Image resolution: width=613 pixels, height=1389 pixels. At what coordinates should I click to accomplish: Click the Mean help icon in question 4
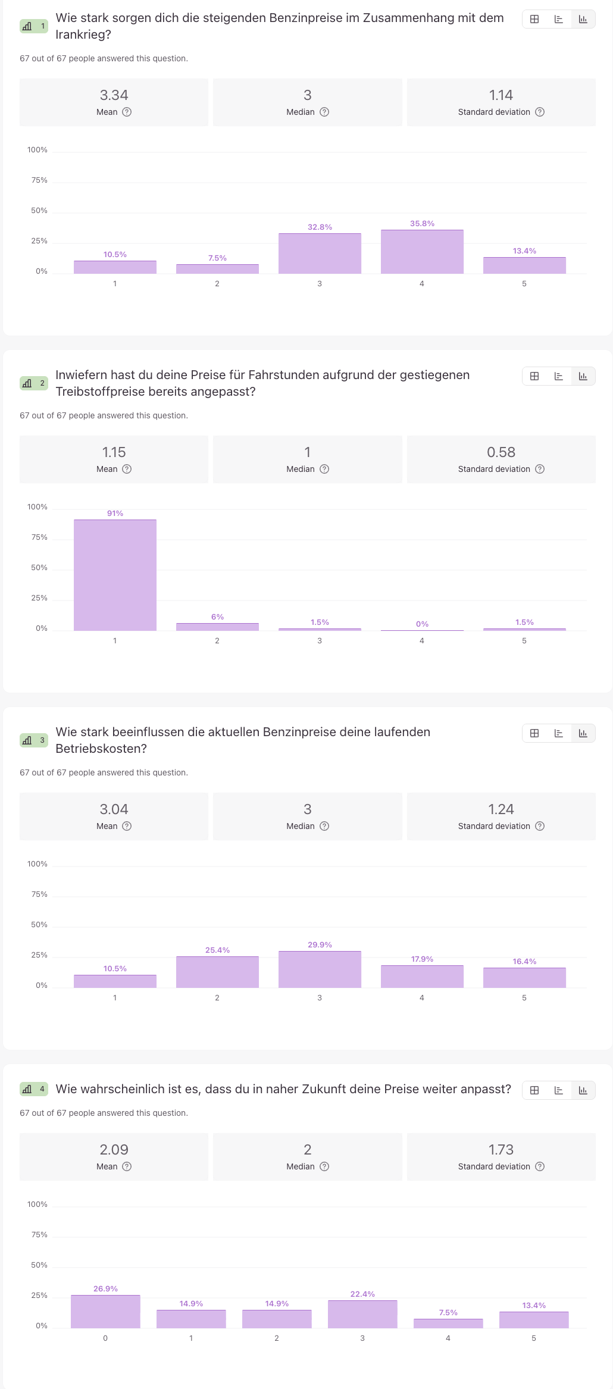(x=127, y=1166)
